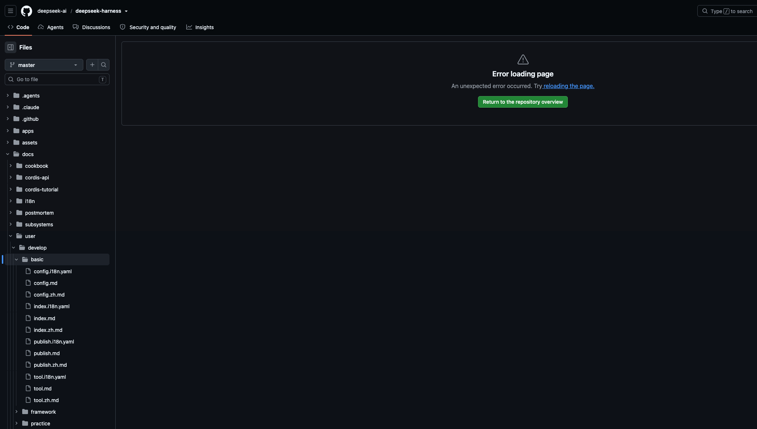The height and width of the screenshot is (429, 757).
Task: Open the Security and quality tab
Action: click(148, 27)
